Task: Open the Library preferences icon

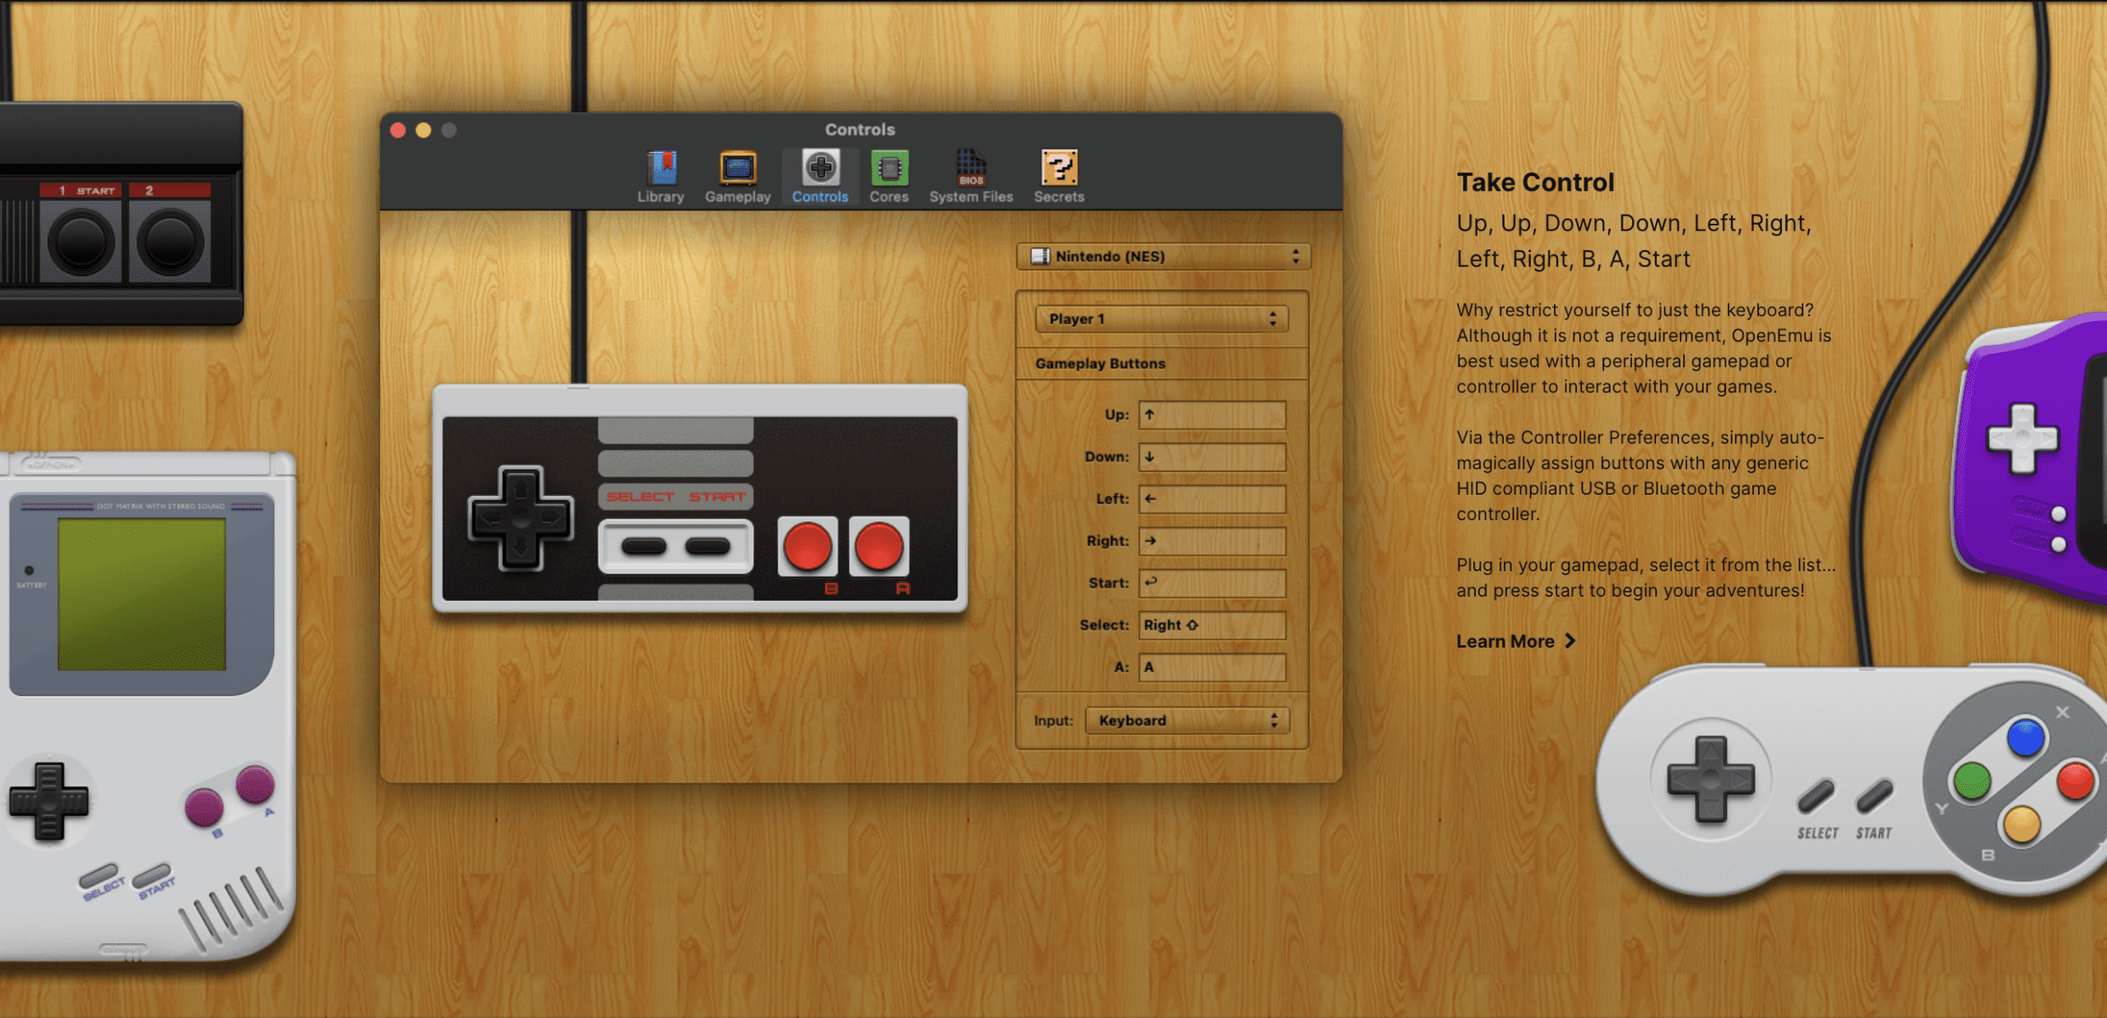Action: (660, 169)
